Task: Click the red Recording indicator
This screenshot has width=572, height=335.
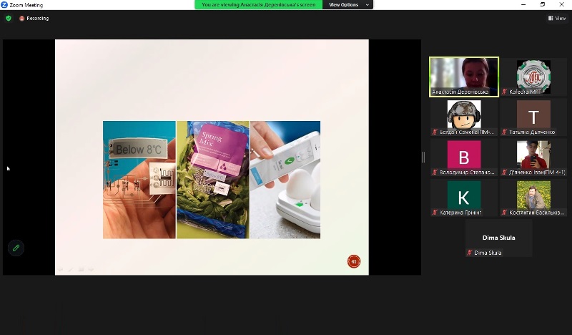Action: pos(34,19)
